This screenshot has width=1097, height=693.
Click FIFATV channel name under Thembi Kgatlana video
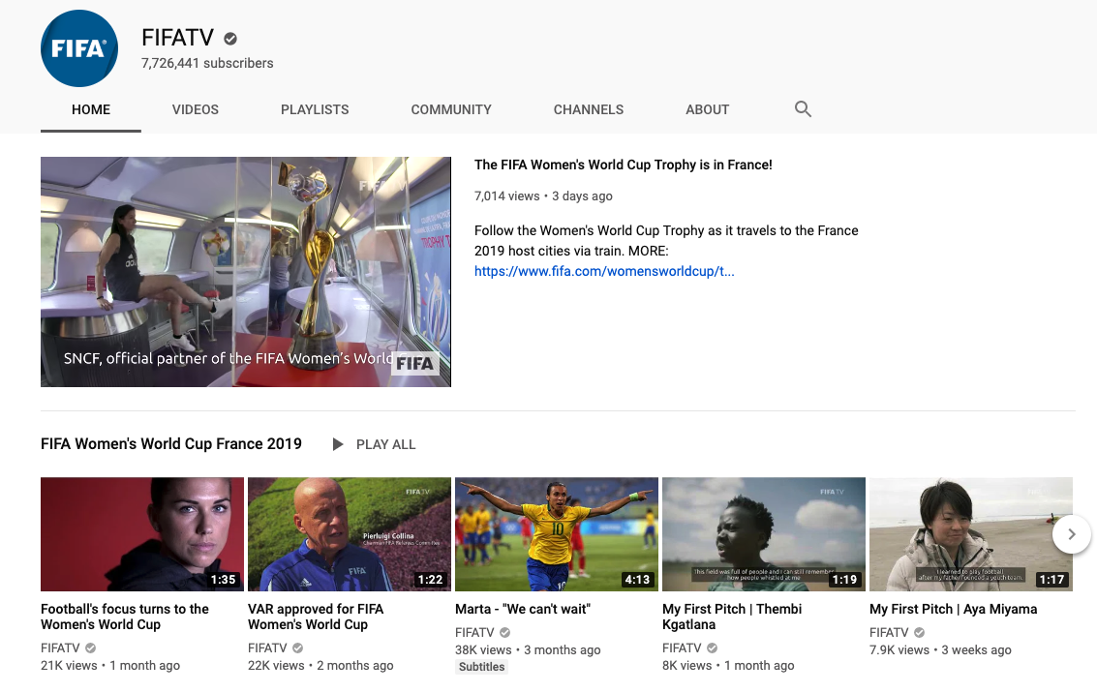[682, 648]
